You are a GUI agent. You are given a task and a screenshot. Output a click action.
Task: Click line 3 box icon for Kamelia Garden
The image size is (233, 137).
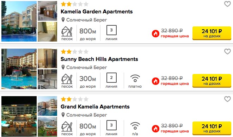(x=111, y=30)
